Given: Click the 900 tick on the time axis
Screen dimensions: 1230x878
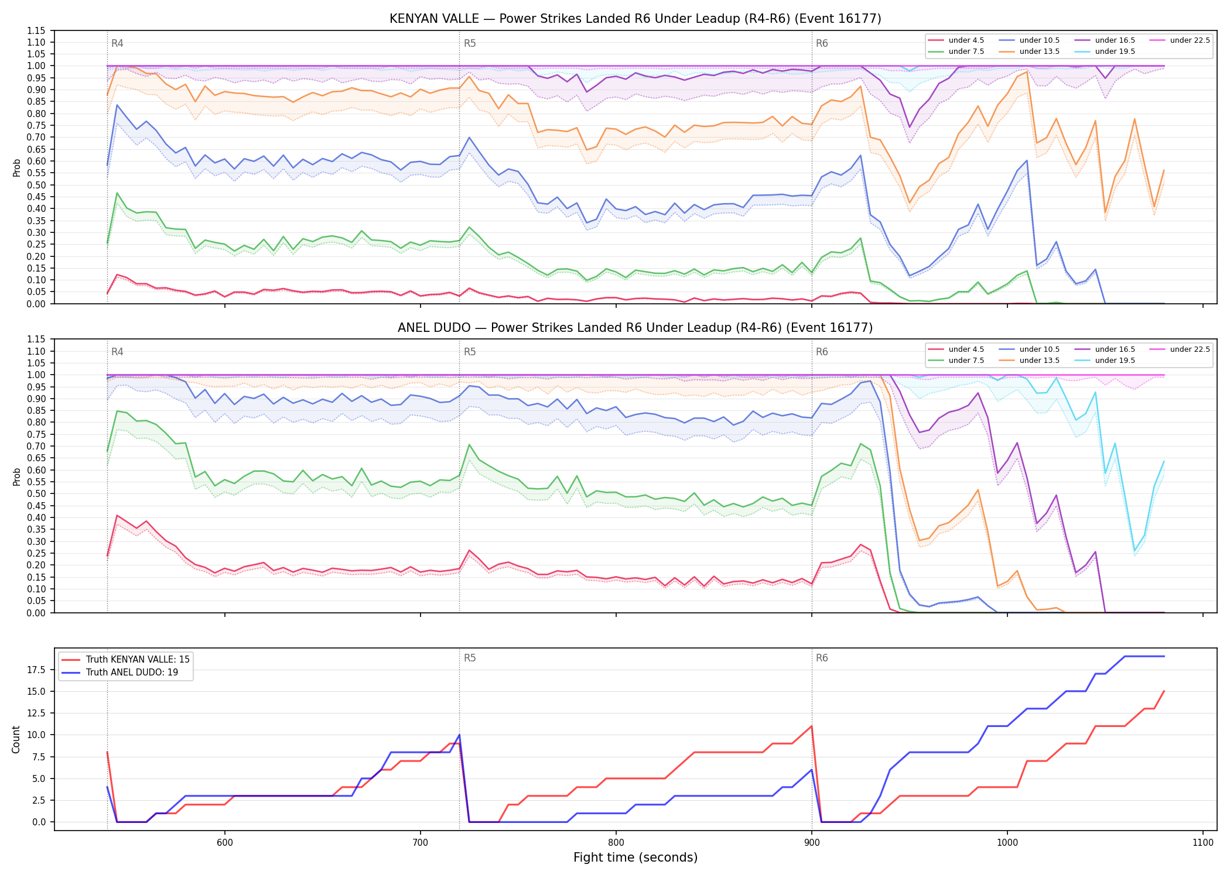Looking at the screenshot, I should click(812, 842).
